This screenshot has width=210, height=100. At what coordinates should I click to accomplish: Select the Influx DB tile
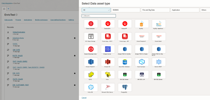coord(91,87)
